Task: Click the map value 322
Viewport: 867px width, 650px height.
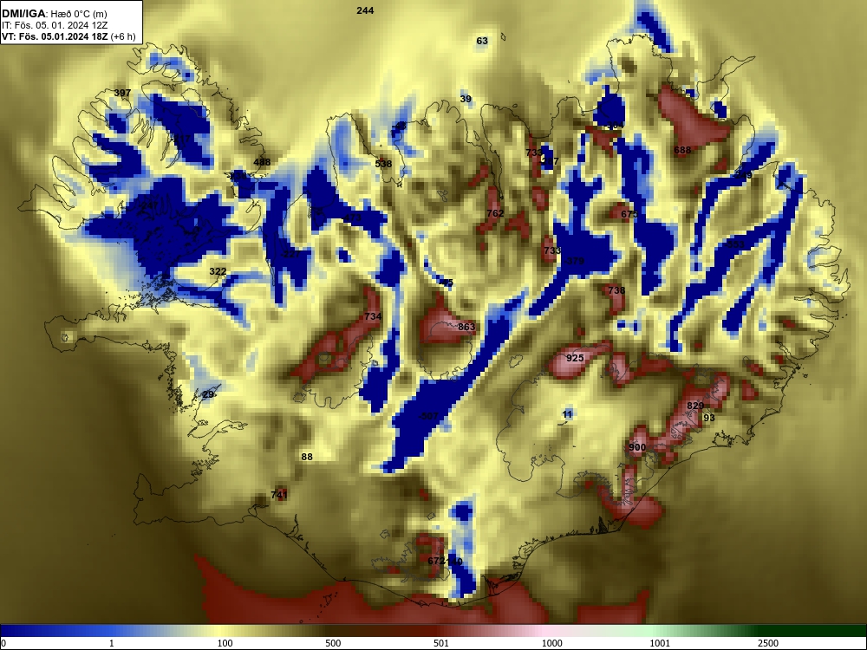Action: (218, 271)
